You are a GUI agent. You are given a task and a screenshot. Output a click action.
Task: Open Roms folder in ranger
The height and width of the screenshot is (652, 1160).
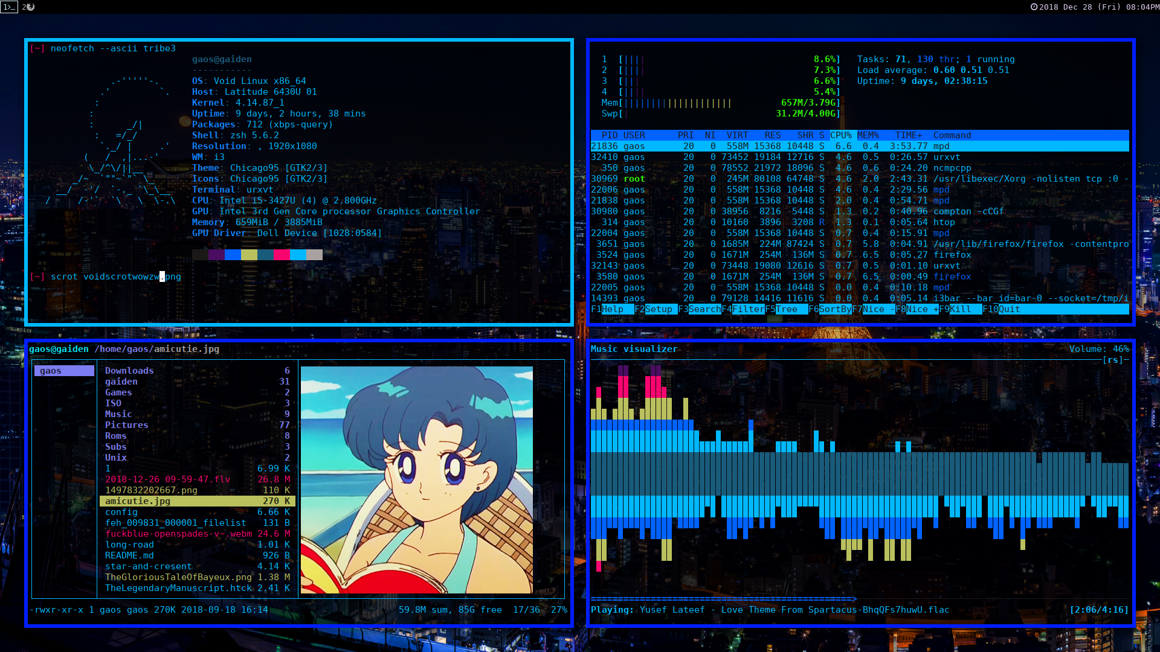(197, 436)
